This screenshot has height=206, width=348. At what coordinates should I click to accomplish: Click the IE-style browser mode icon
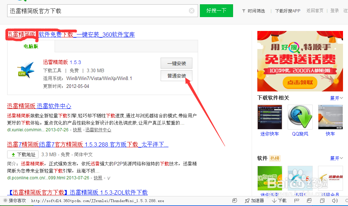(x=309, y=201)
